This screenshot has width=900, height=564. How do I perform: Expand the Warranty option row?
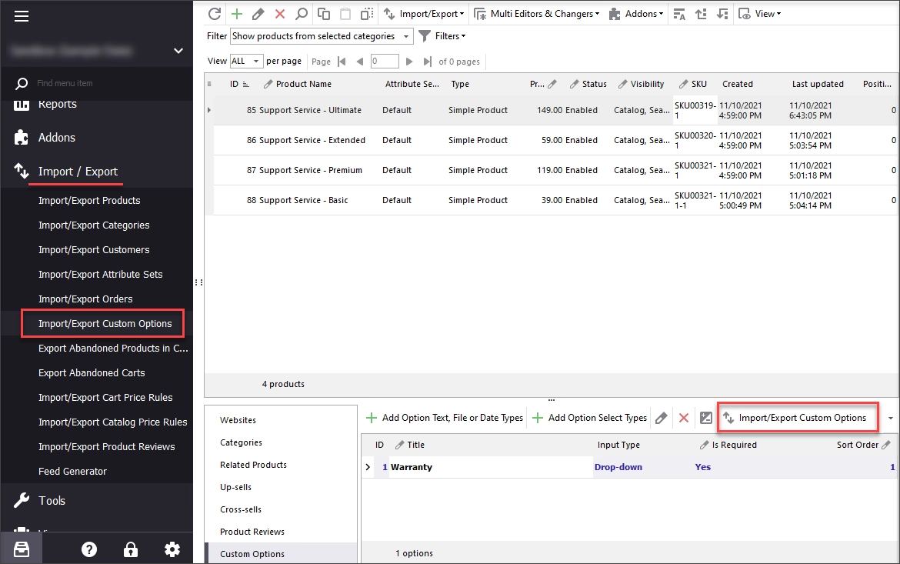(x=368, y=468)
